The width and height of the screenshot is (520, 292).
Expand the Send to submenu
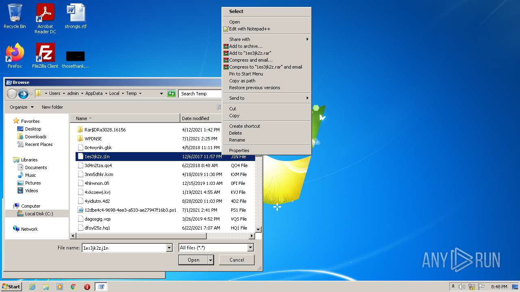pos(266,98)
